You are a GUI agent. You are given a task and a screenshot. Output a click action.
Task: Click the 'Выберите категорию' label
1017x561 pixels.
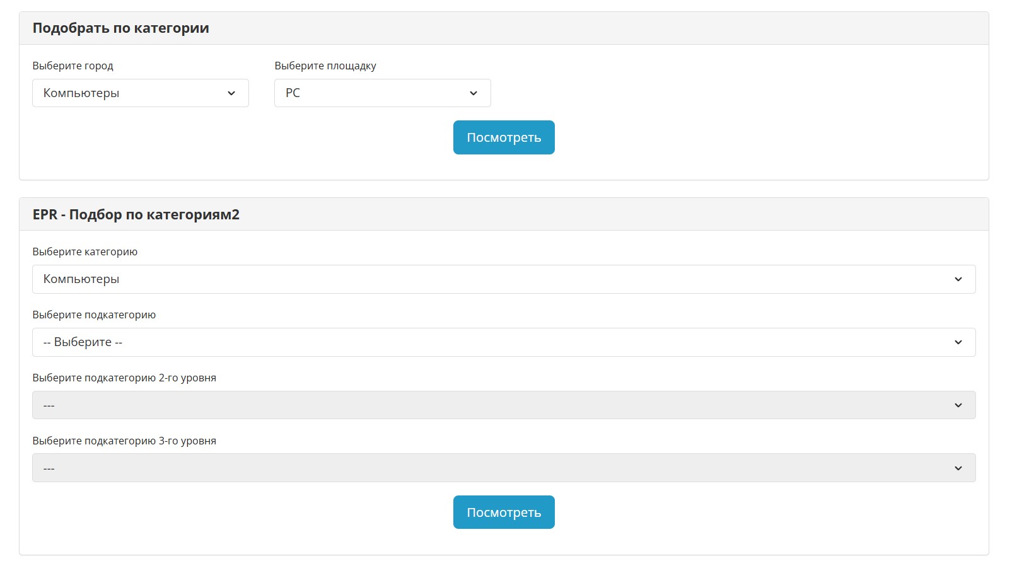(x=85, y=252)
